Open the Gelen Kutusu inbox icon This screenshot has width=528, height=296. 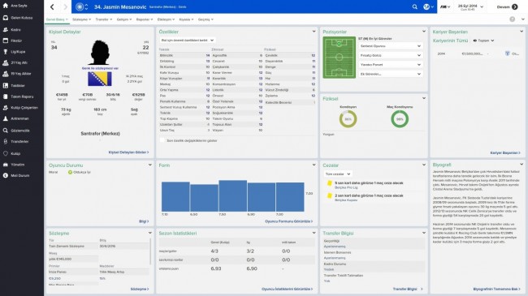tap(6, 18)
